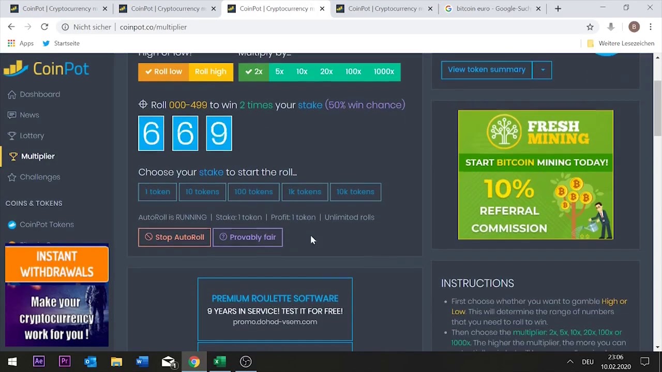The height and width of the screenshot is (372, 662).
Task: Open the Instant Withdrawals ad banner
Action: (57, 296)
